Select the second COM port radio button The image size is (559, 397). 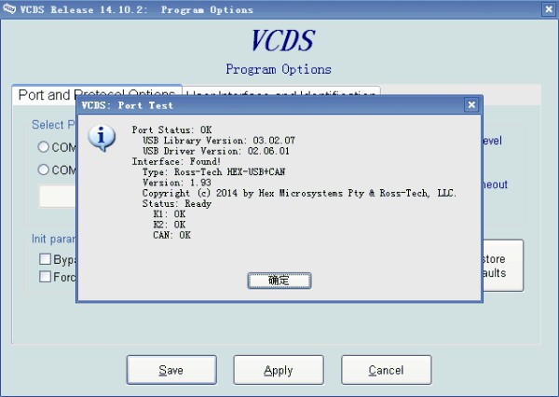point(44,170)
